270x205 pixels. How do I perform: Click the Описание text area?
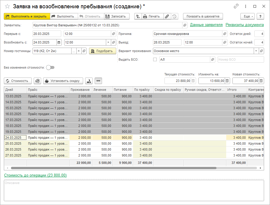click(134, 191)
